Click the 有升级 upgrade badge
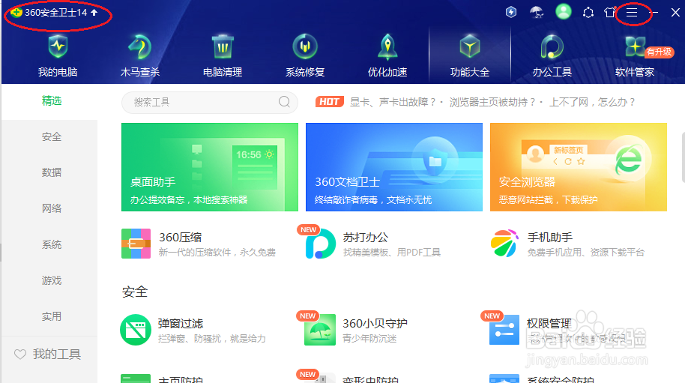Viewport: 685px width, 383px height. coord(660,52)
